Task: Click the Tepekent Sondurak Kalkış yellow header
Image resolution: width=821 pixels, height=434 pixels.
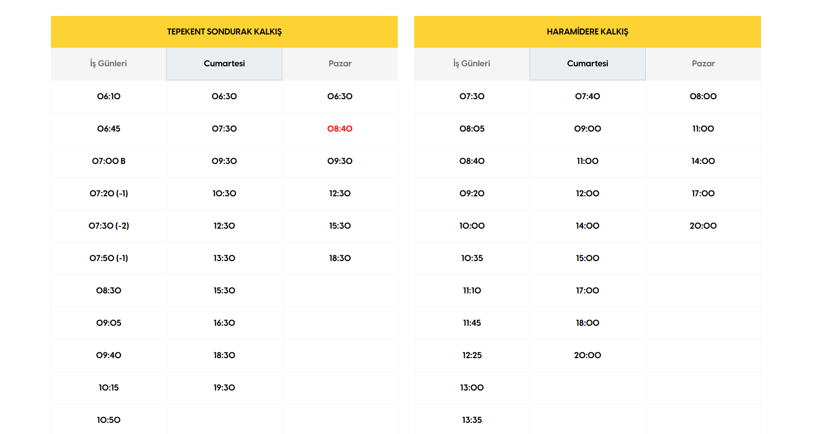Action: (224, 32)
